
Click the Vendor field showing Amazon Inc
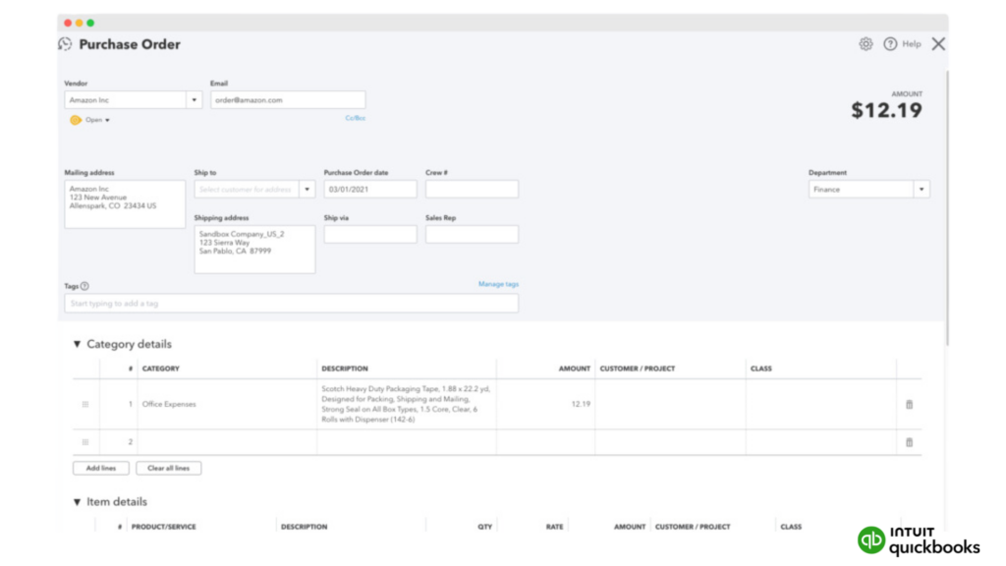click(x=126, y=100)
